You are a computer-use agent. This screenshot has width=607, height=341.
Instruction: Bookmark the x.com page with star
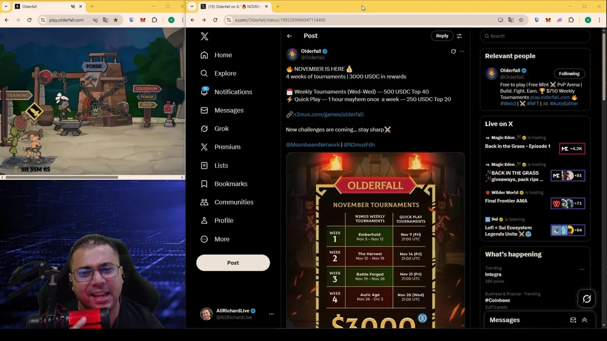[521, 20]
